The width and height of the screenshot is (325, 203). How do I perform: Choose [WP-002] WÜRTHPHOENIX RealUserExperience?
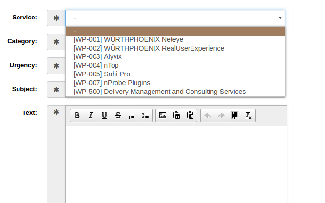coord(175,48)
